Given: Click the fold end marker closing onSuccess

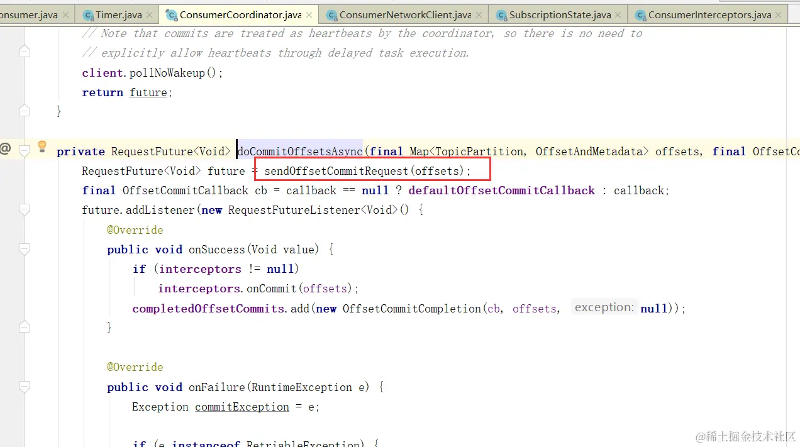Looking at the screenshot, I should (25, 327).
